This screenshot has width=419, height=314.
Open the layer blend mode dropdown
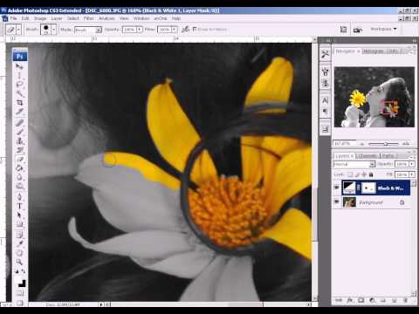(354, 164)
